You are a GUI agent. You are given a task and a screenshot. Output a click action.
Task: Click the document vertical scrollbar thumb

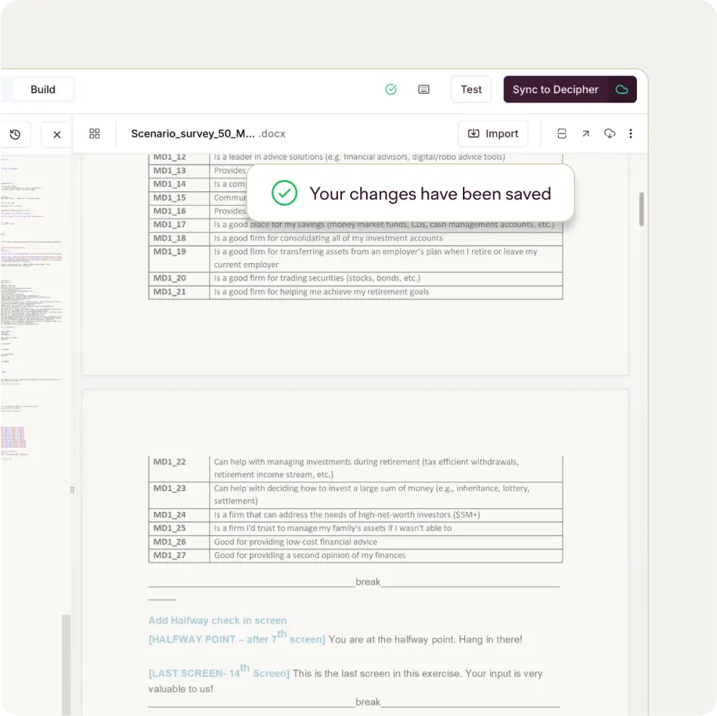pos(641,209)
